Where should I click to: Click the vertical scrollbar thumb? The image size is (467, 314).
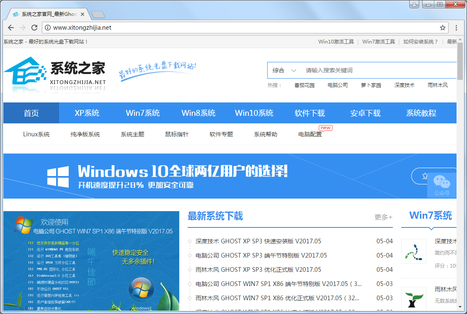pyautogui.click(x=460, y=61)
